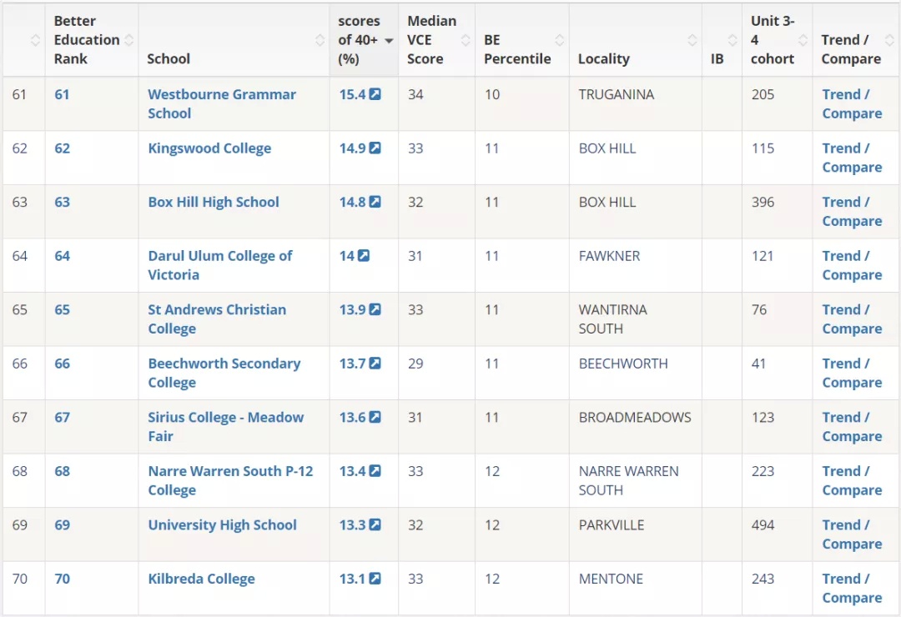Viewport: 901px width, 617px height.
Task: Sort by BE Percentile column arrows
Action: (x=559, y=40)
